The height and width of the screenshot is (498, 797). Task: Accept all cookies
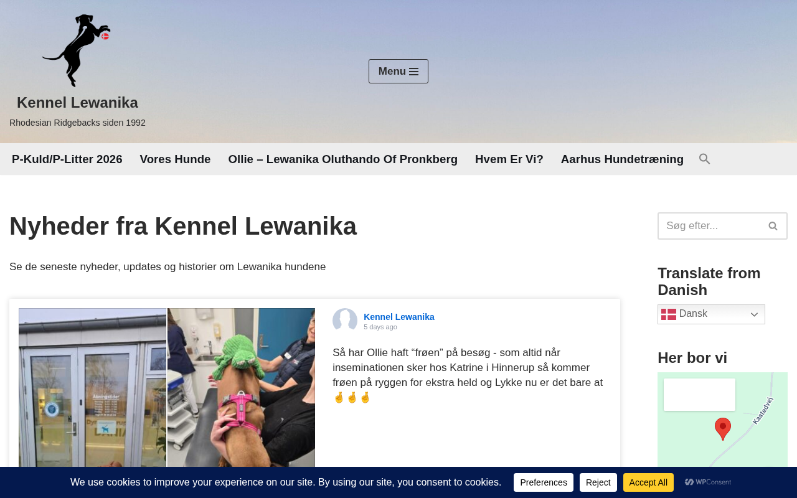pyautogui.click(x=648, y=482)
